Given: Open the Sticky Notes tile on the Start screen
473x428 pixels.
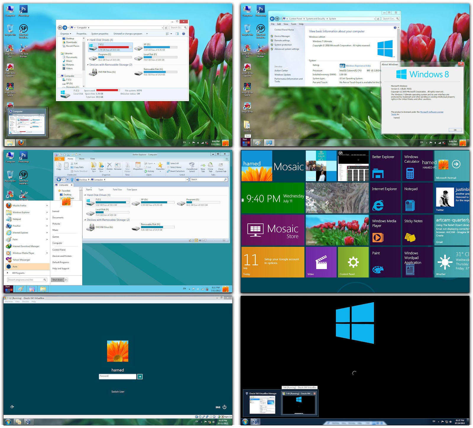Looking at the screenshot, I should 417,230.
